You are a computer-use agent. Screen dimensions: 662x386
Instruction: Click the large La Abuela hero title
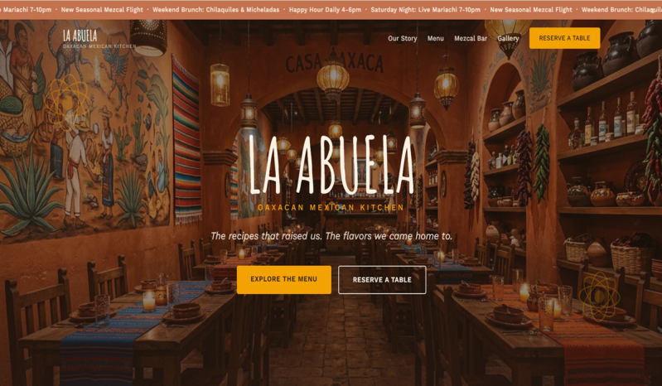click(331, 166)
